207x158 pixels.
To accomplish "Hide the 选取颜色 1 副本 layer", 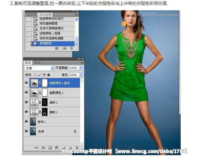I will pos(26,83).
